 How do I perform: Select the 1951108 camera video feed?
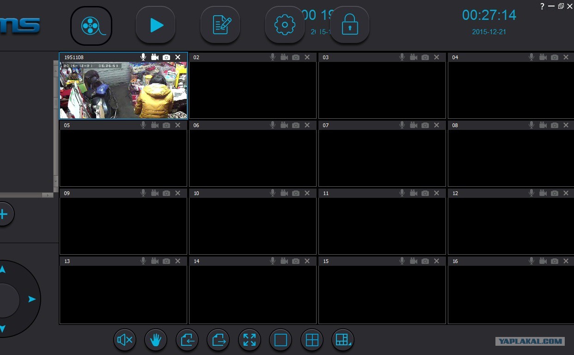point(123,90)
